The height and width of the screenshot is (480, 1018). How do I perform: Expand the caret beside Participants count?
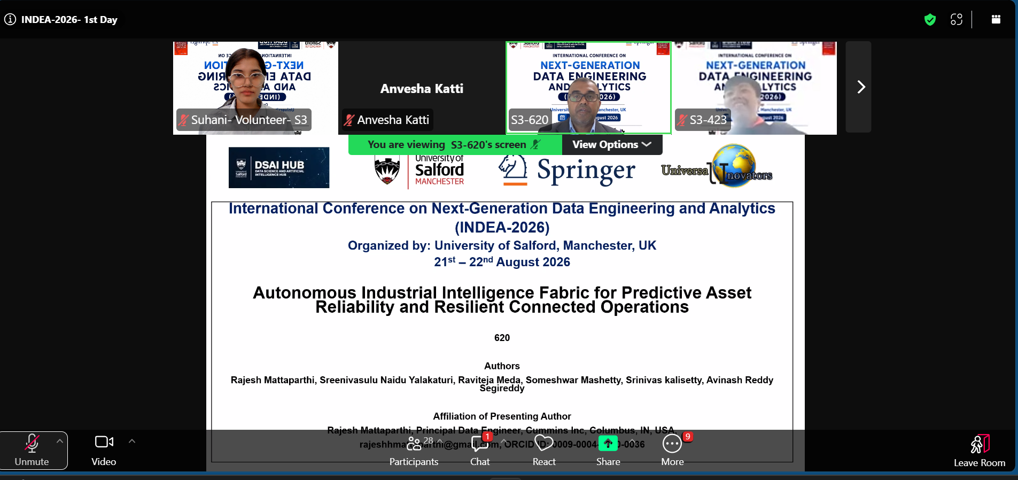(440, 442)
